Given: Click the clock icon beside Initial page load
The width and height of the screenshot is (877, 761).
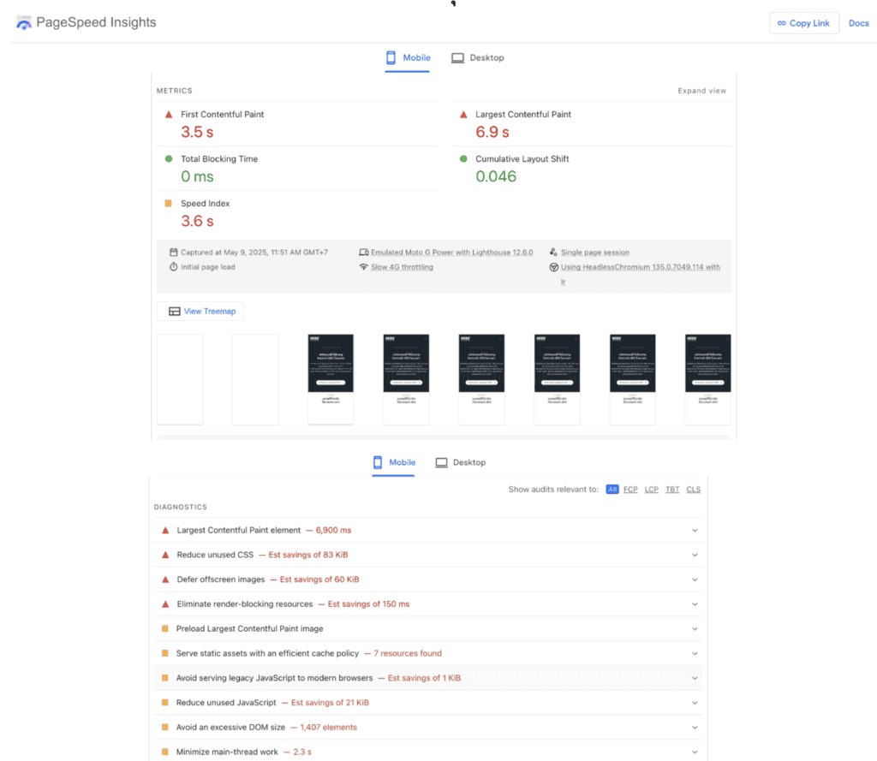Looking at the screenshot, I should click(173, 265).
